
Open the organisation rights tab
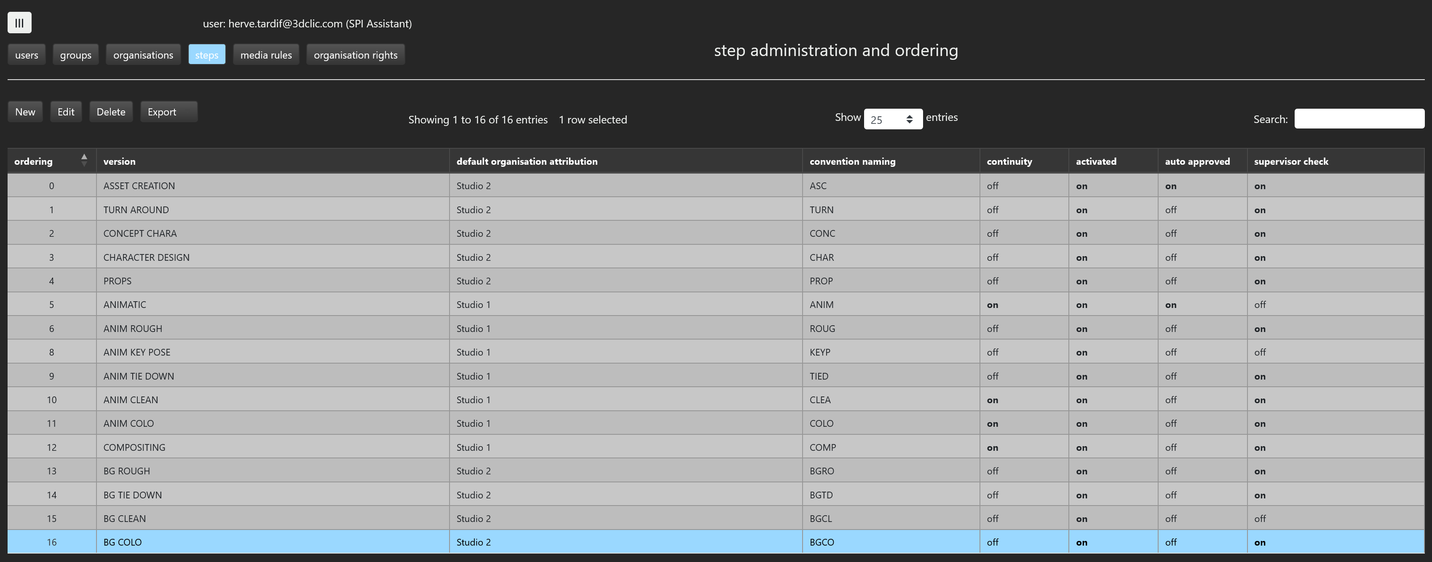coord(355,54)
